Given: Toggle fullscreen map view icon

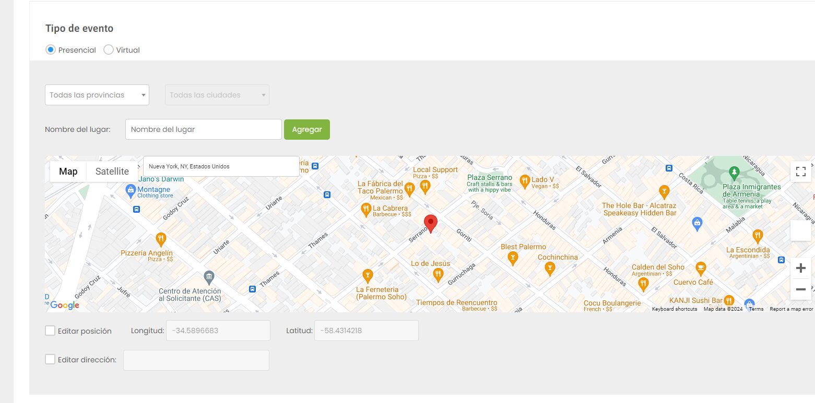Looking at the screenshot, I should pos(801,172).
